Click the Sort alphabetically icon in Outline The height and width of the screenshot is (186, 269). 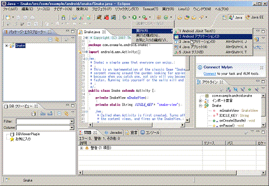tap(228, 89)
